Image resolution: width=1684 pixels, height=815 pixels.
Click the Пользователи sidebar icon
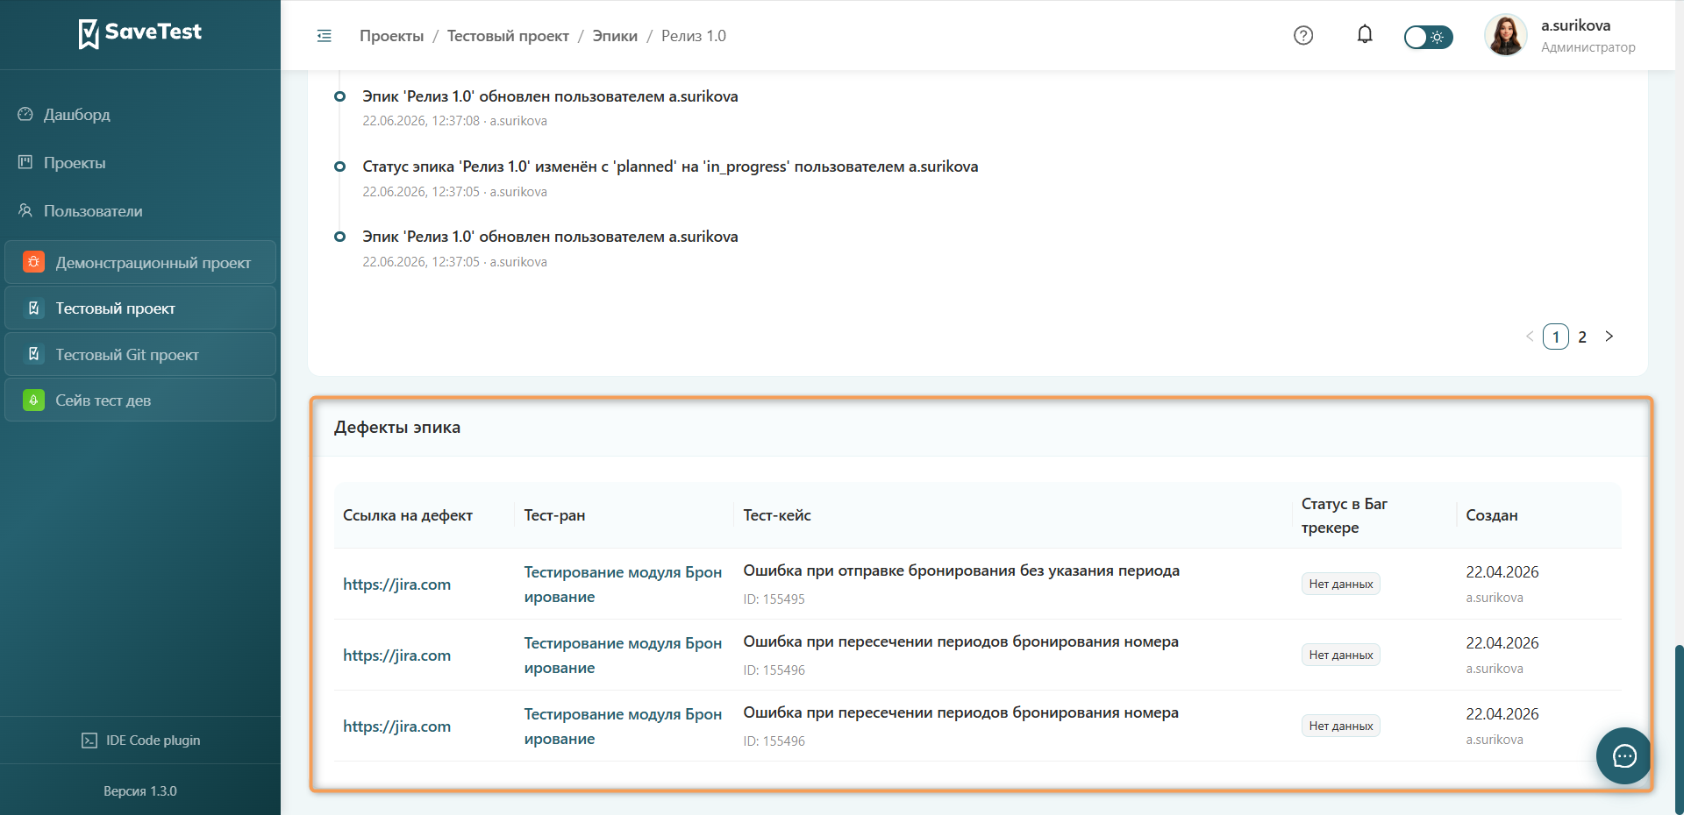25,210
